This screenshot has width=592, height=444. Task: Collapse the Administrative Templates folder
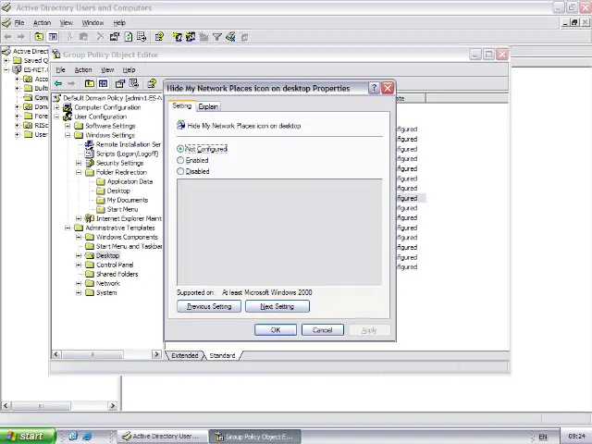tap(68, 228)
